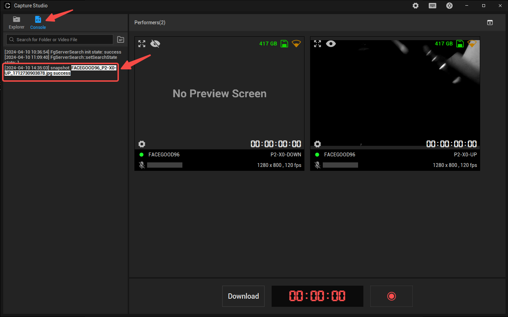Switch to the Explorer tab
Screen dimensions: 508x317
point(17,23)
